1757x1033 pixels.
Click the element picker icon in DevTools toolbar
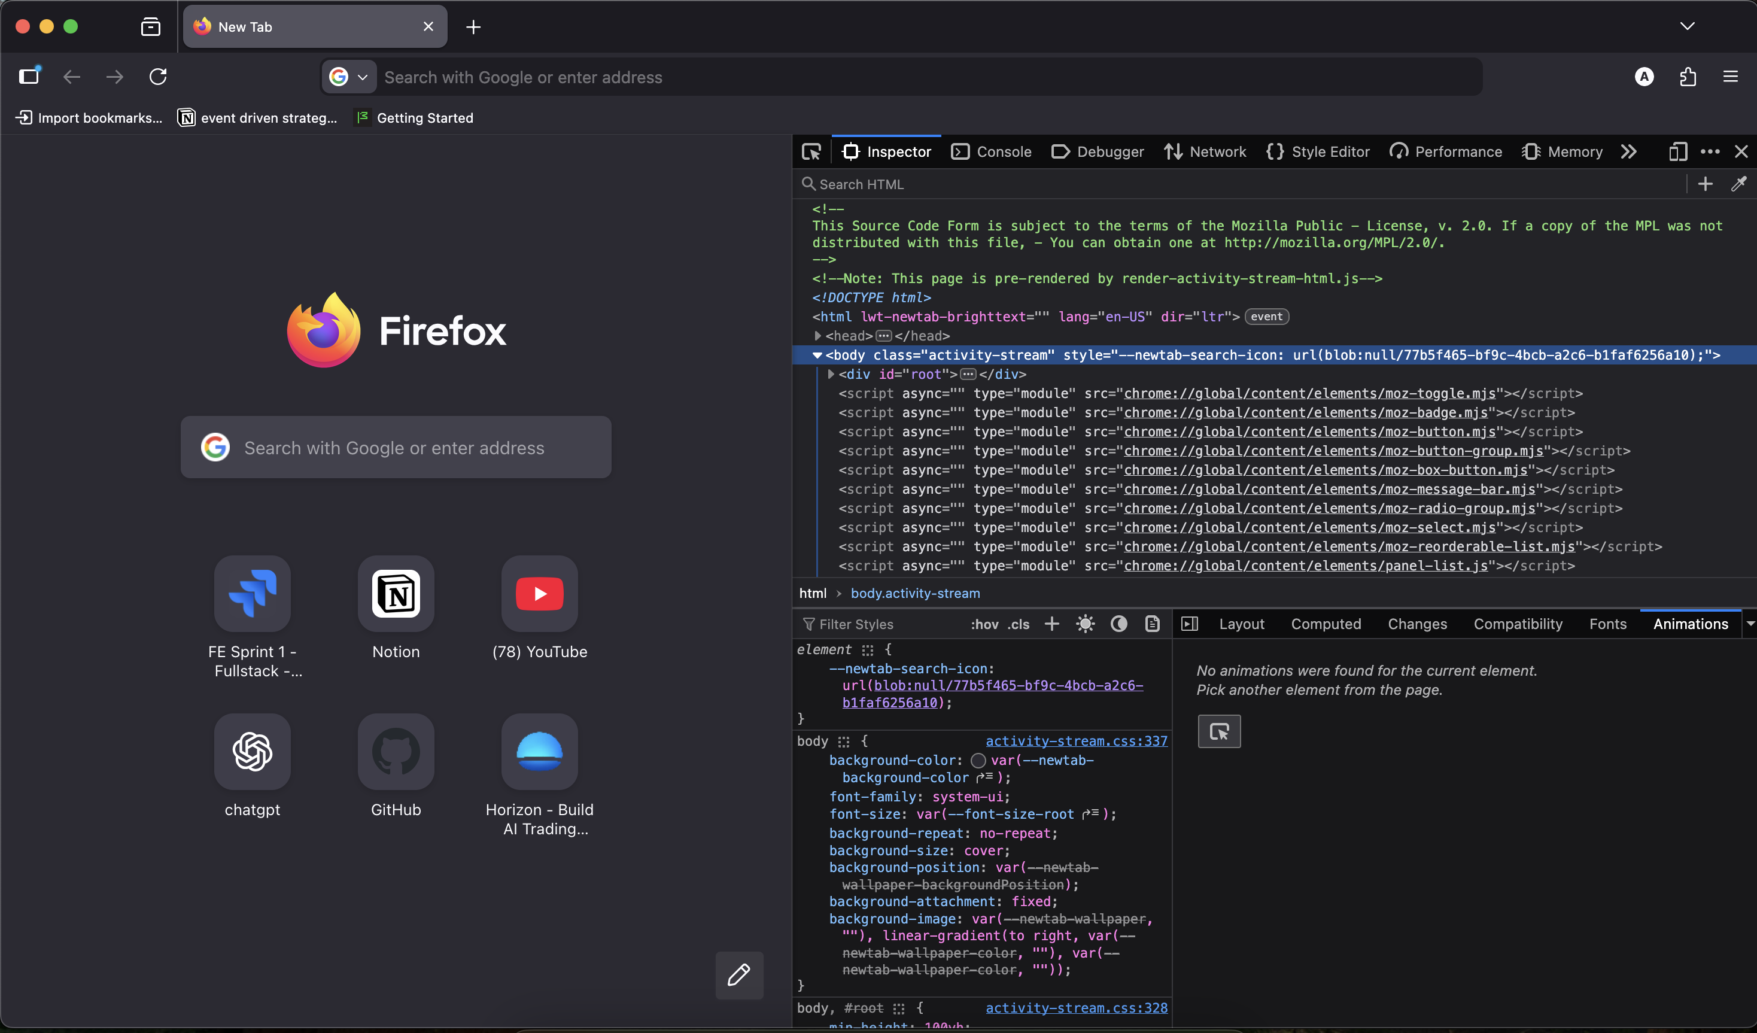tap(811, 152)
